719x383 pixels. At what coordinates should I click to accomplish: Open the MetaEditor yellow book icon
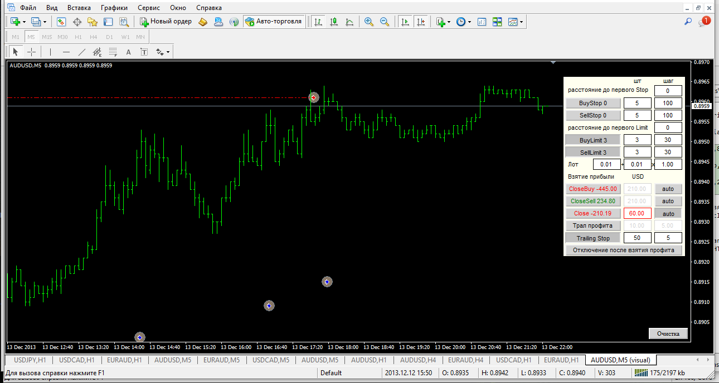203,22
